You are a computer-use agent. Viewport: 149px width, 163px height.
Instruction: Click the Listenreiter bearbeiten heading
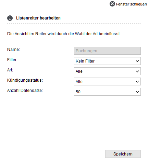[38, 18]
